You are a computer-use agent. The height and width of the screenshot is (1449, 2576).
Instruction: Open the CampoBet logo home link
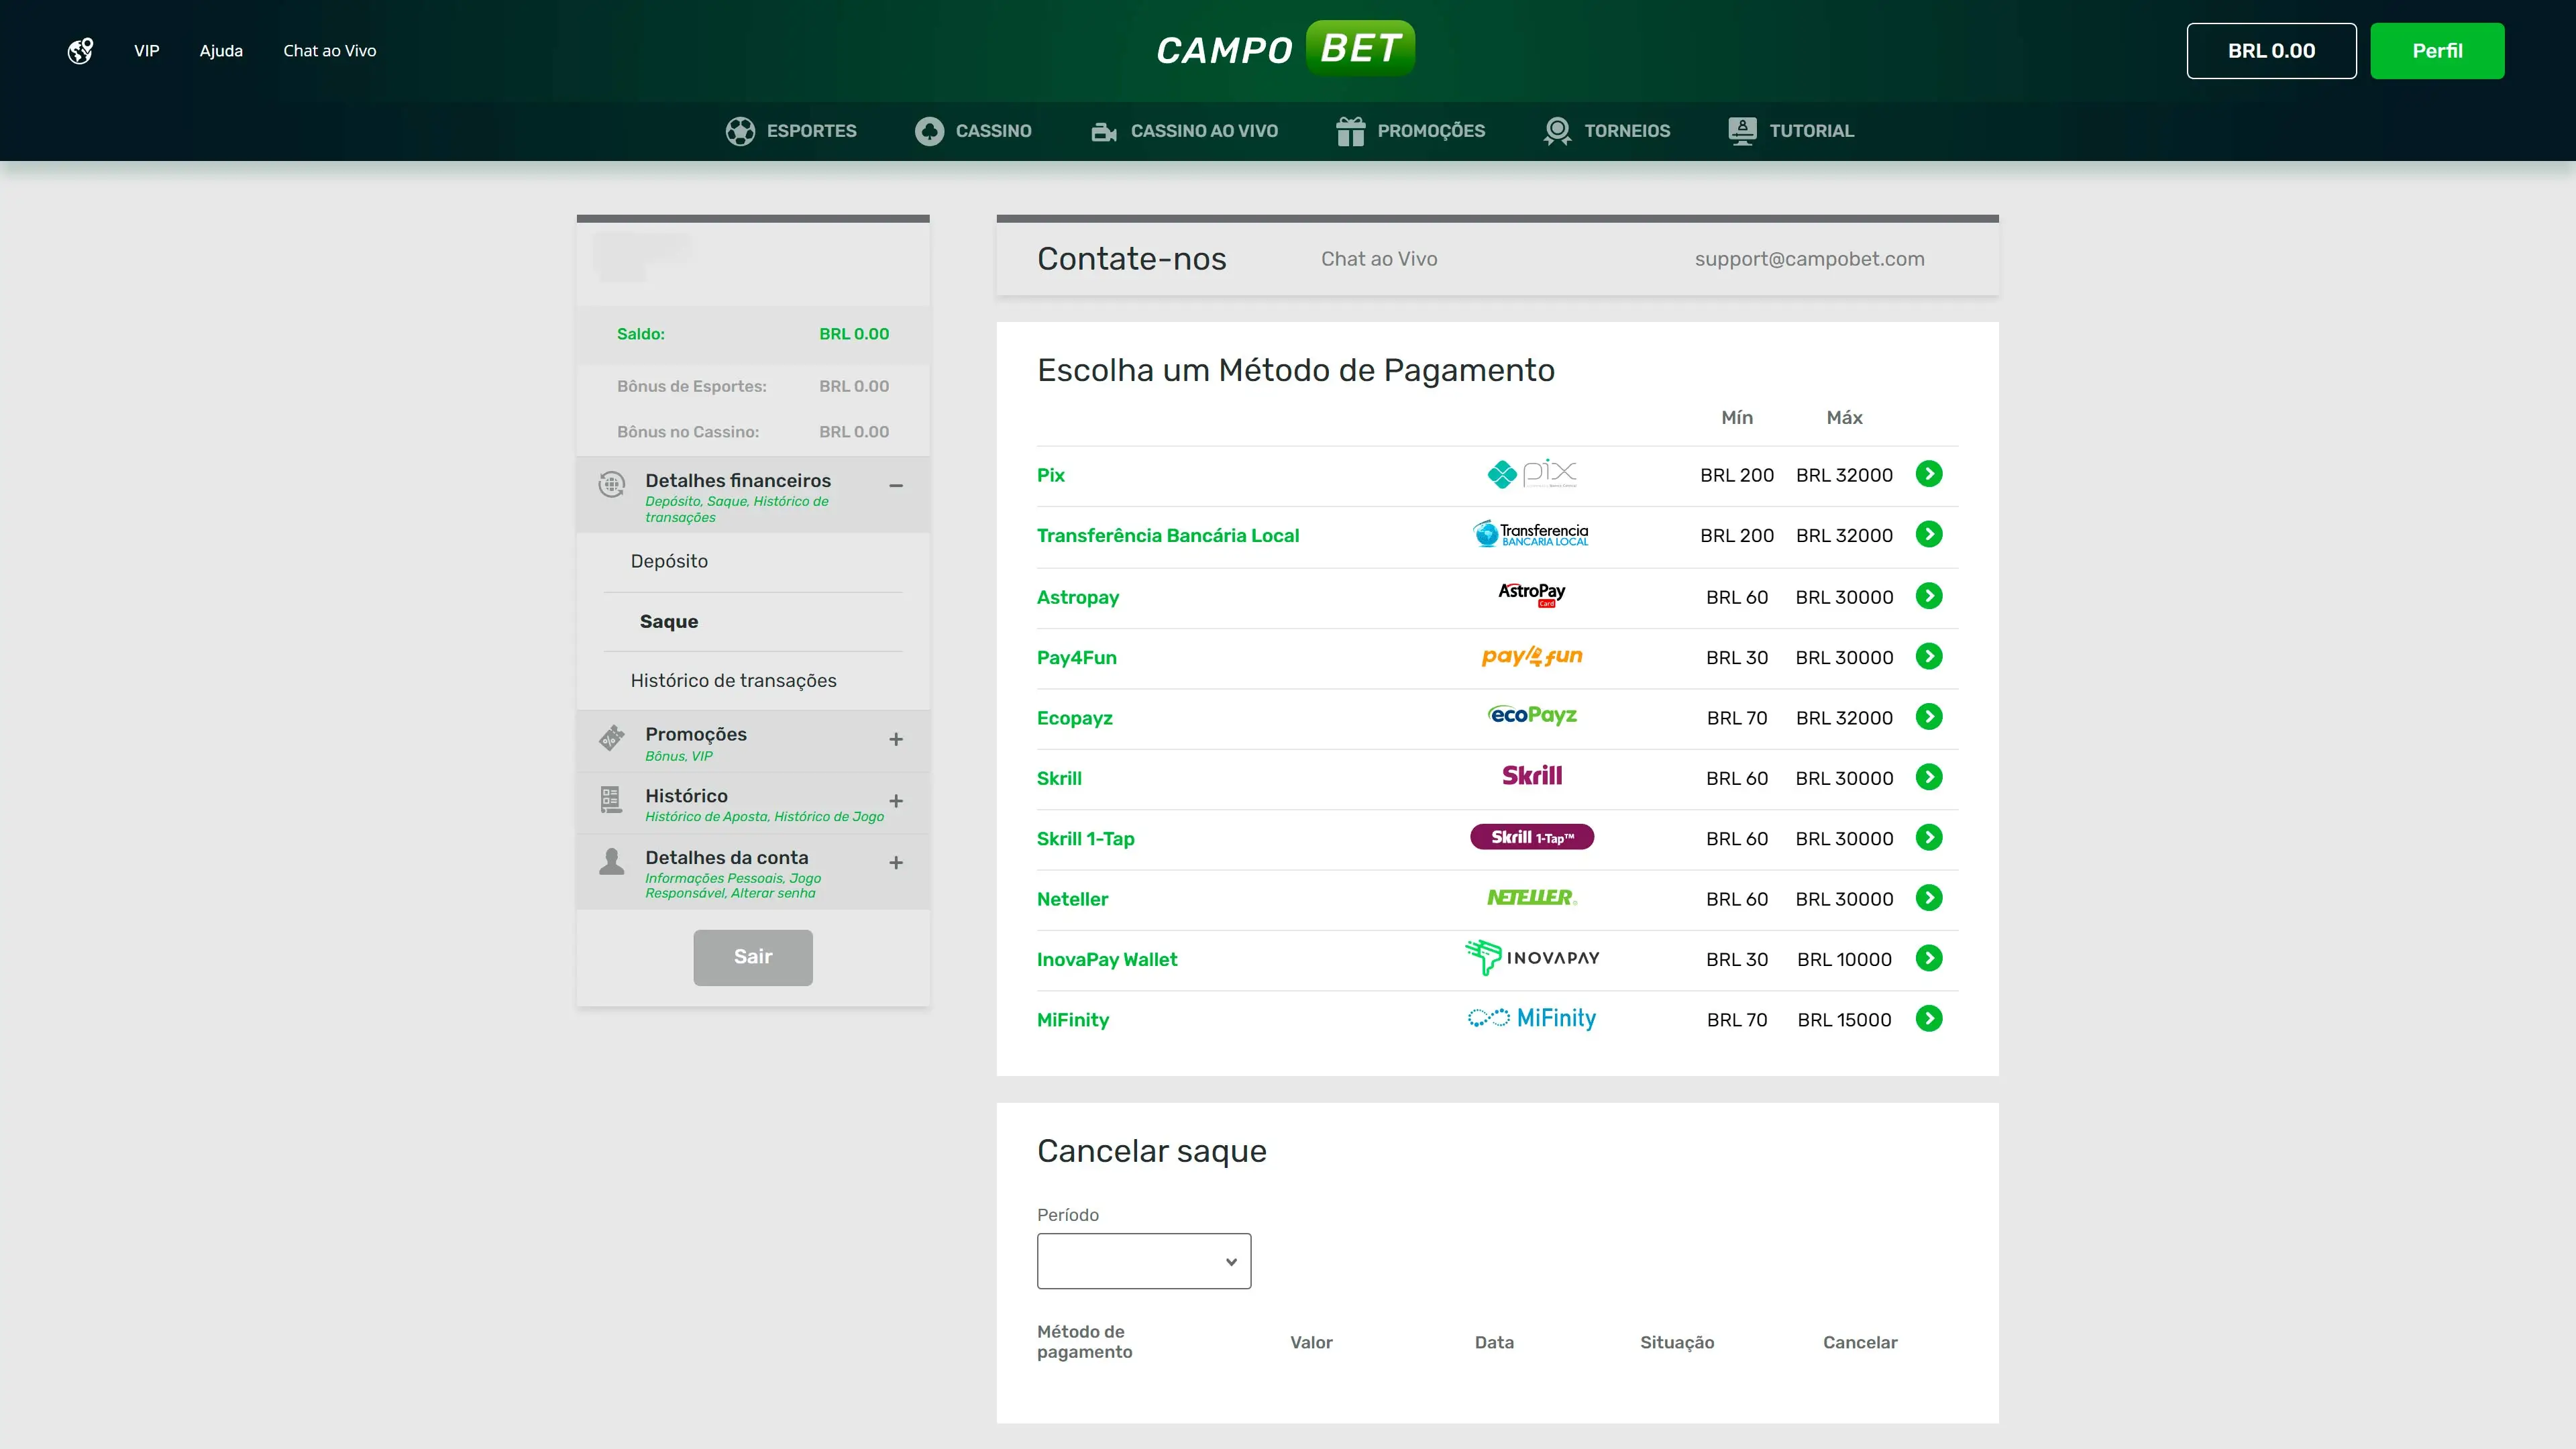coord(1286,48)
